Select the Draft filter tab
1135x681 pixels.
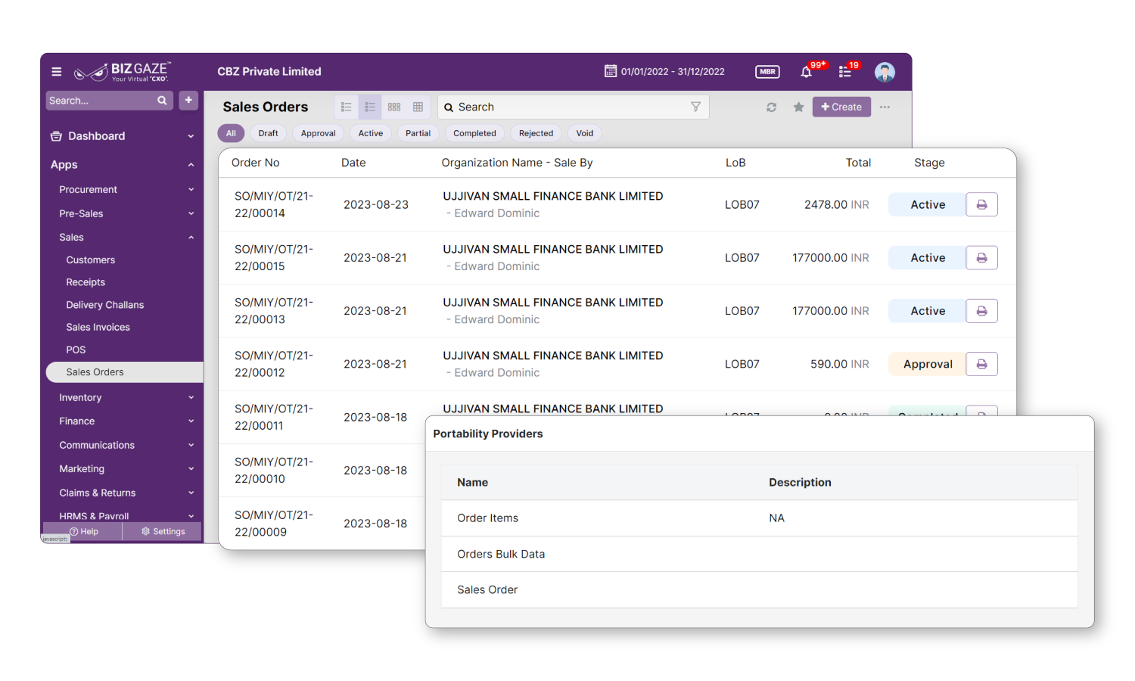point(268,133)
